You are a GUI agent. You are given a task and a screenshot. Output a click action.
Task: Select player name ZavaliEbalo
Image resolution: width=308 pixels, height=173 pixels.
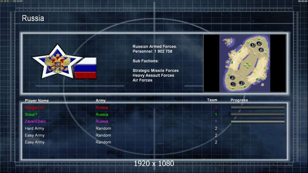[35, 121]
